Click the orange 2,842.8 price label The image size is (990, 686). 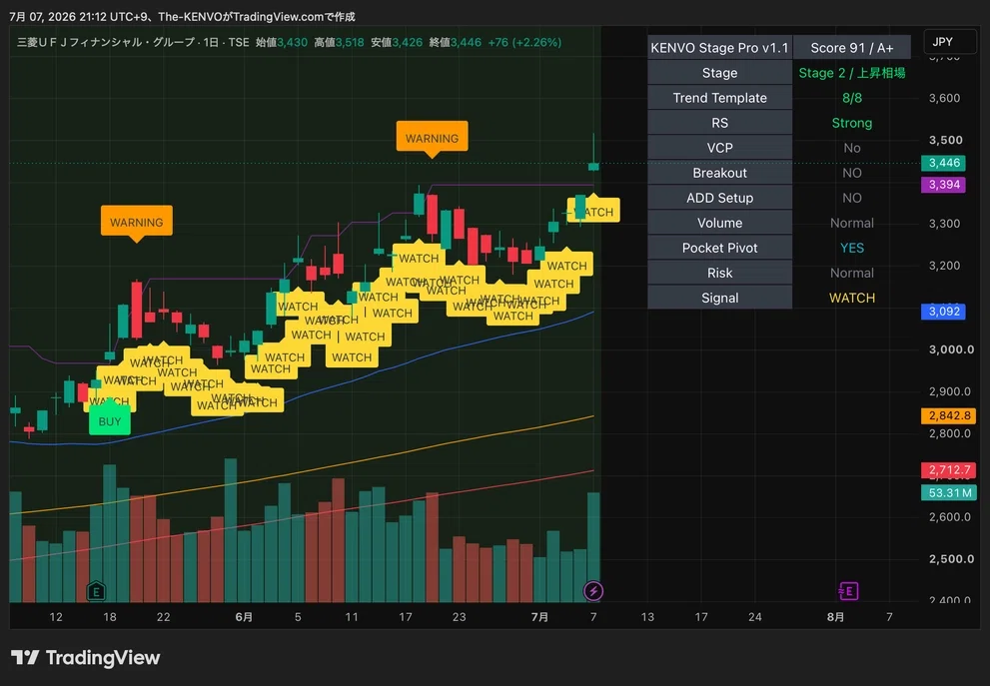(x=948, y=415)
